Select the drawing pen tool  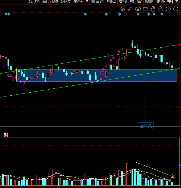tap(130, 9)
